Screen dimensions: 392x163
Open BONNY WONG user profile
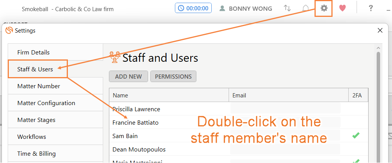coord(245,8)
